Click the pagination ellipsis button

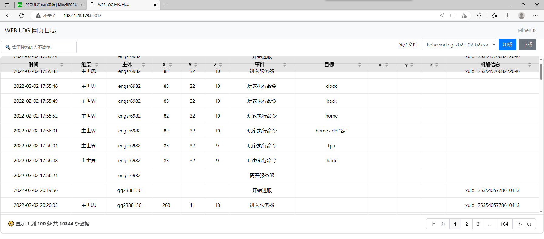coord(490,224)
